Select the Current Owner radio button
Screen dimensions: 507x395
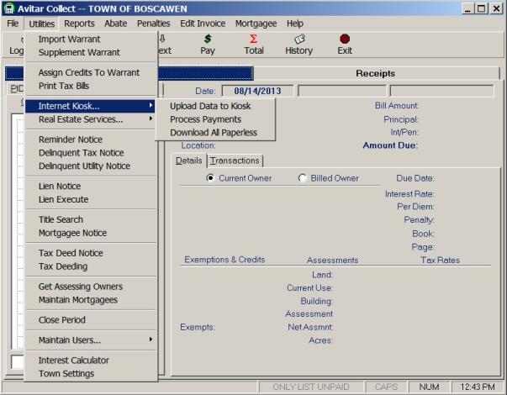(210, 178)
